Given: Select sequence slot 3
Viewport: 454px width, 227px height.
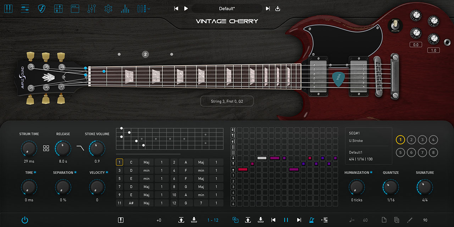Looking at the screenshot, I should coord(422,140).
